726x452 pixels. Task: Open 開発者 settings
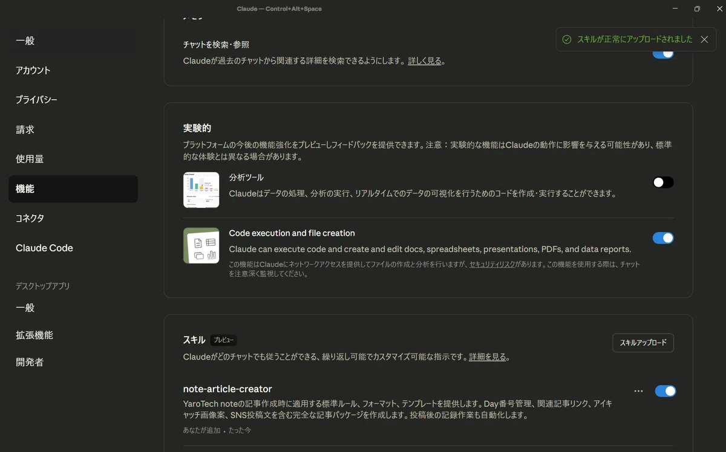click(73, 363)
